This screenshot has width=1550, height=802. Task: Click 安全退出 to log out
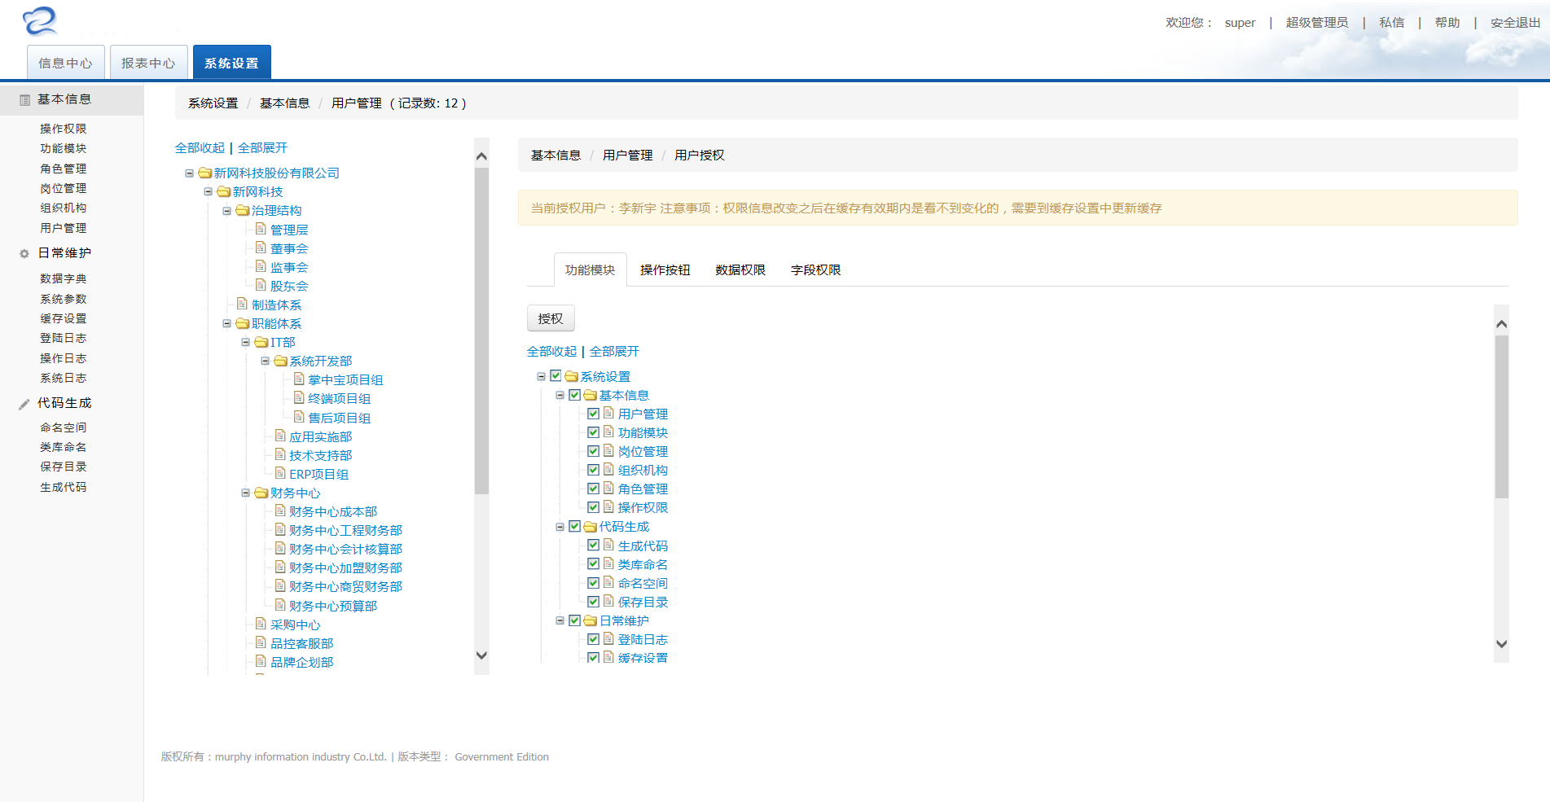click(x=1516, y=22)
